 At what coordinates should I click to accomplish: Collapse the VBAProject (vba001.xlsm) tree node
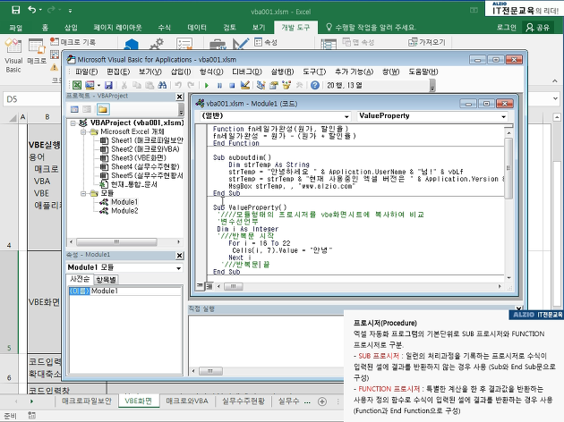pyautogui.click(x=73, y=123)
